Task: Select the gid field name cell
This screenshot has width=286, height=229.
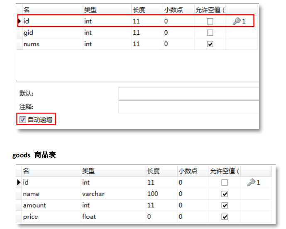Action: pos(53,33)
